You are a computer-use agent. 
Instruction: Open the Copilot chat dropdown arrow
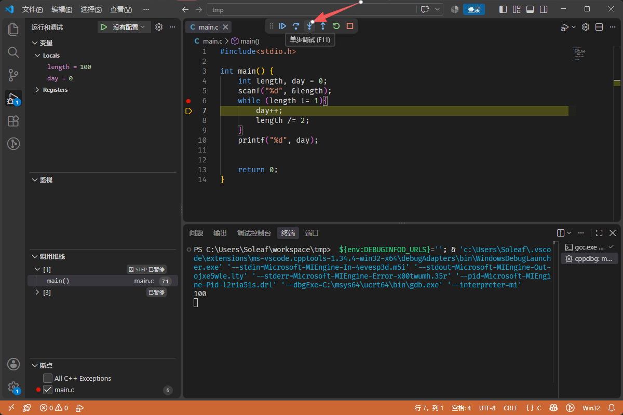(438, 9)
